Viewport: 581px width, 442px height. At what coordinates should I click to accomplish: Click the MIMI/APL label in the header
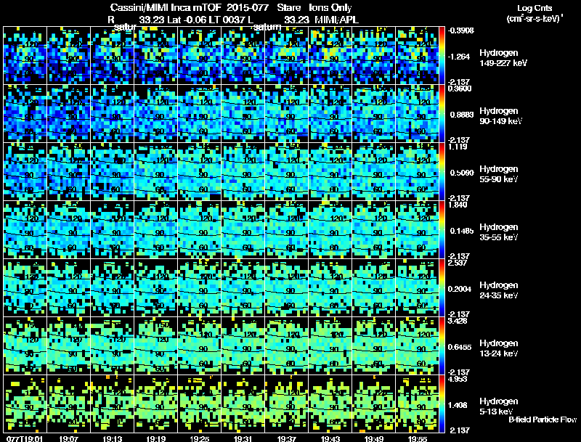336,20
